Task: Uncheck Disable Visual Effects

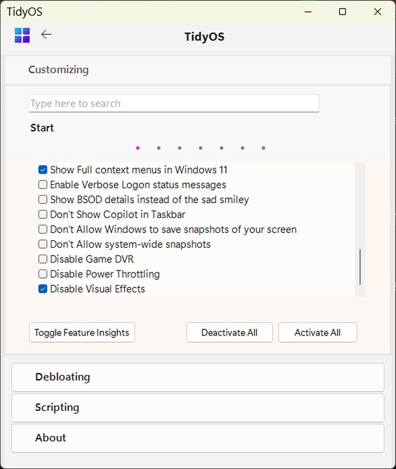Action: pos(43,289)
